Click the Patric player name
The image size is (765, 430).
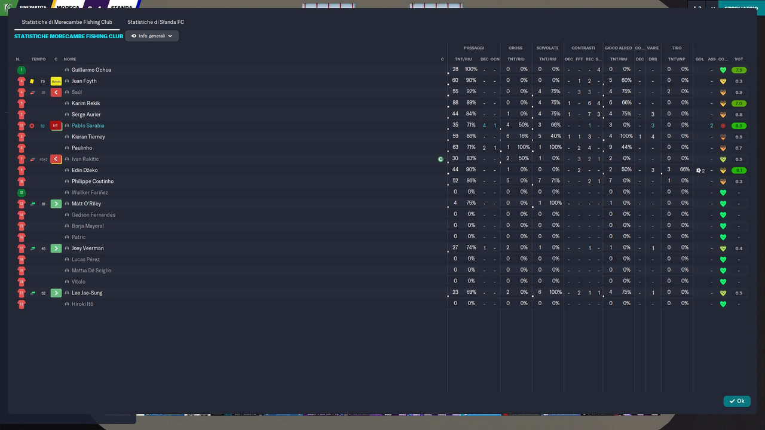click(78, 237)
